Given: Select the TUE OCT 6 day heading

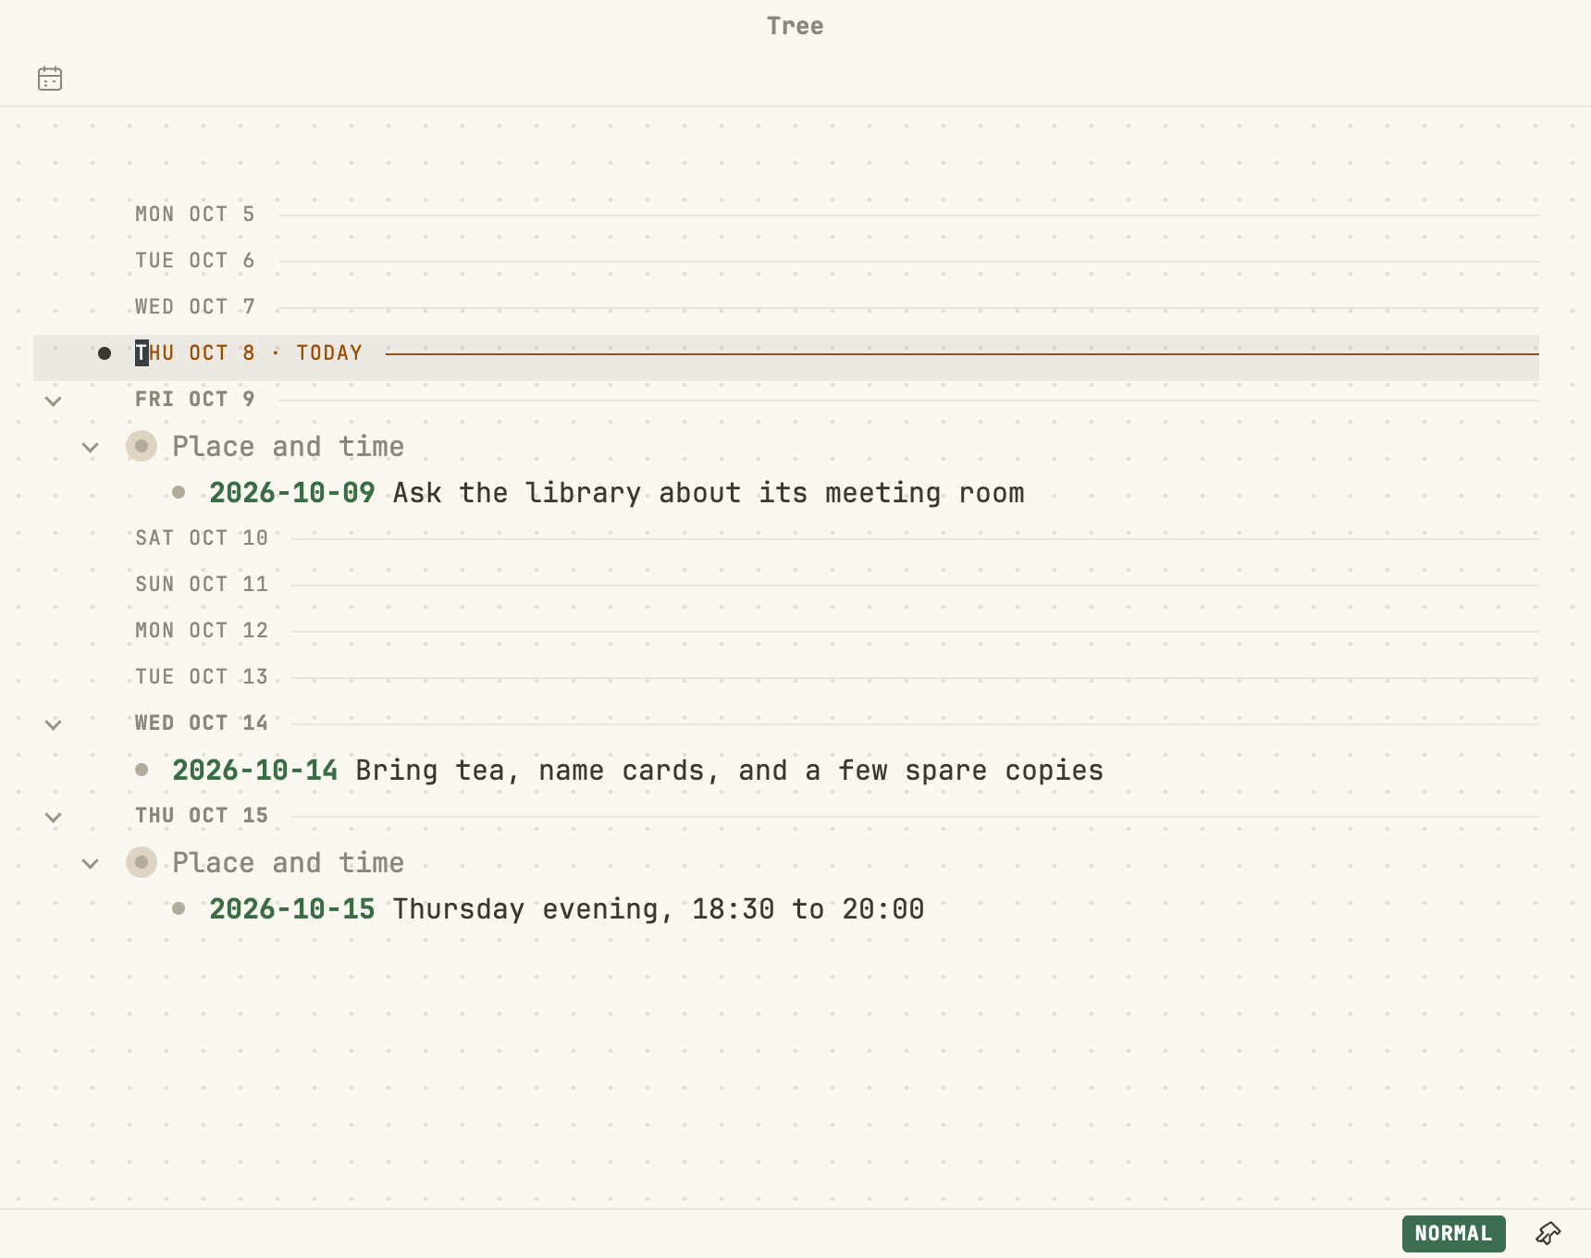Looking at the screenshot, I should [195, 261].
